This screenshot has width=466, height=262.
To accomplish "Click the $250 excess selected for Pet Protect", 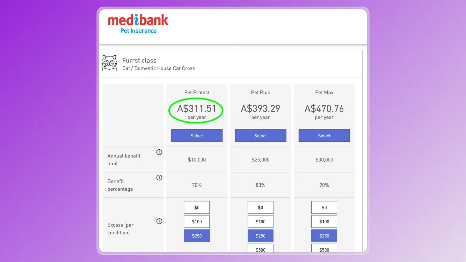I will click(x=197, y=236).
